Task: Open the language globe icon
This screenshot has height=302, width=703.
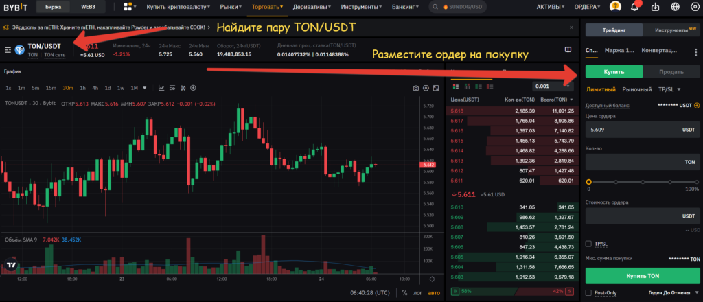Action: click(x=676, y=7)
